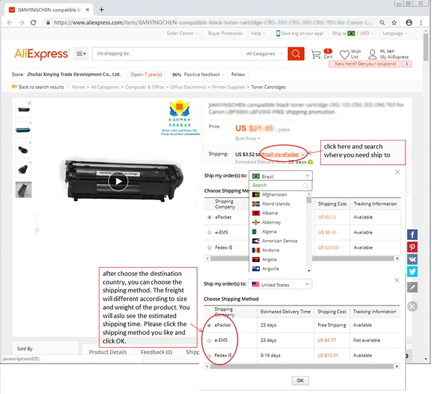Click the Brazil via ePacket shipping link
Screen dimensions: 432x394
click(x=280, y=154)
